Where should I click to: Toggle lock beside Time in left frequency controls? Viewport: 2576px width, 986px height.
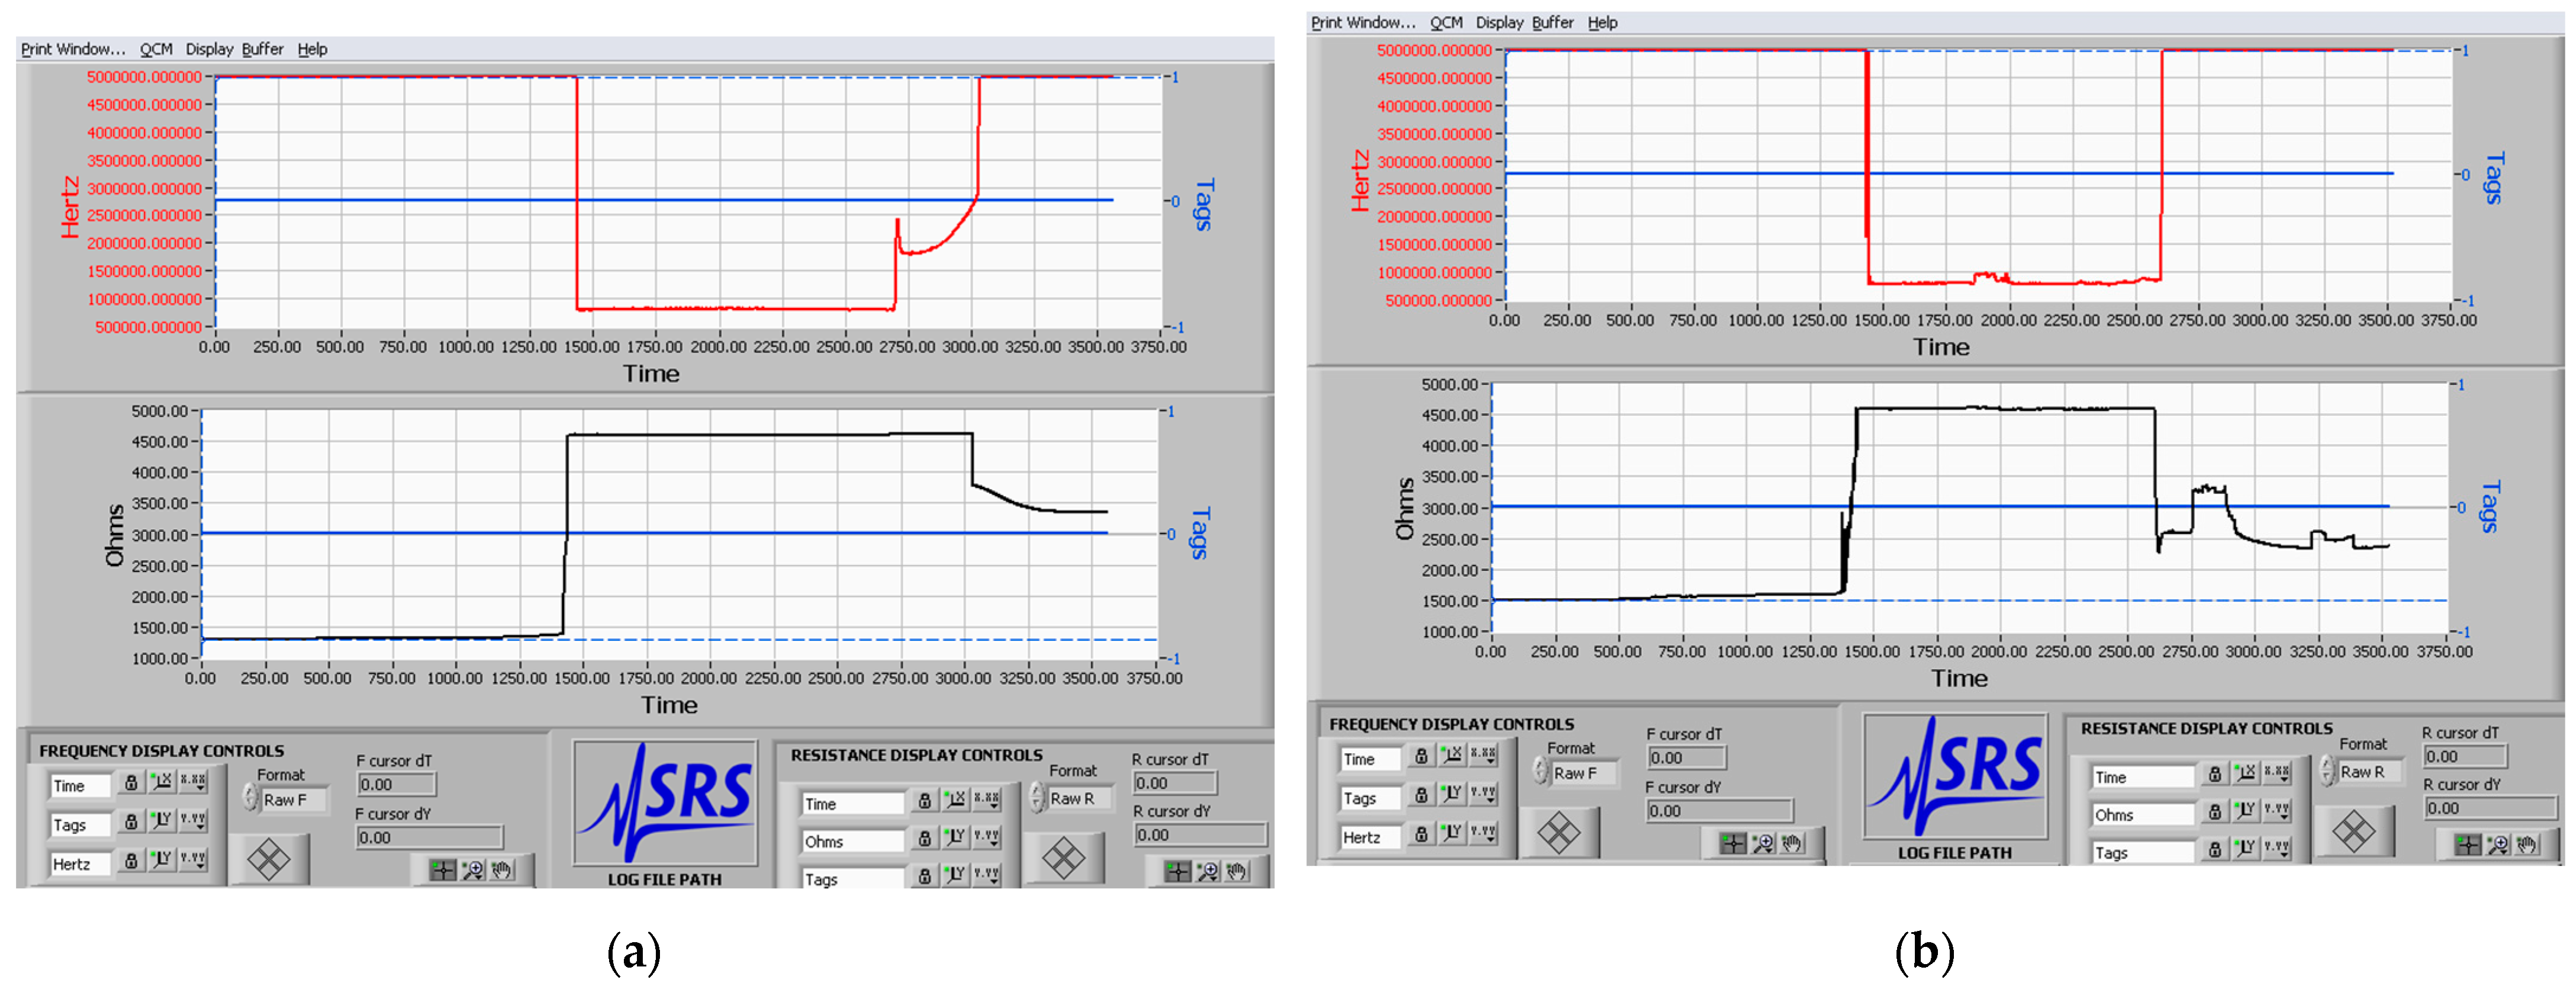point(131,782)
